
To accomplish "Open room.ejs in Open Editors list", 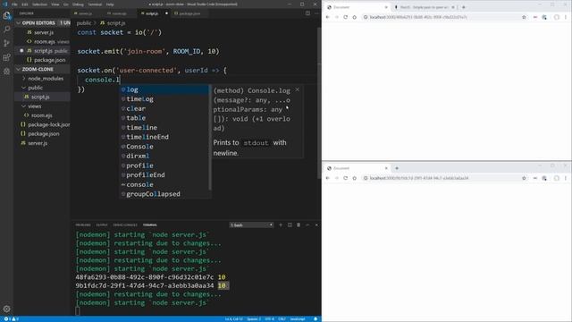I will point(42,42).
